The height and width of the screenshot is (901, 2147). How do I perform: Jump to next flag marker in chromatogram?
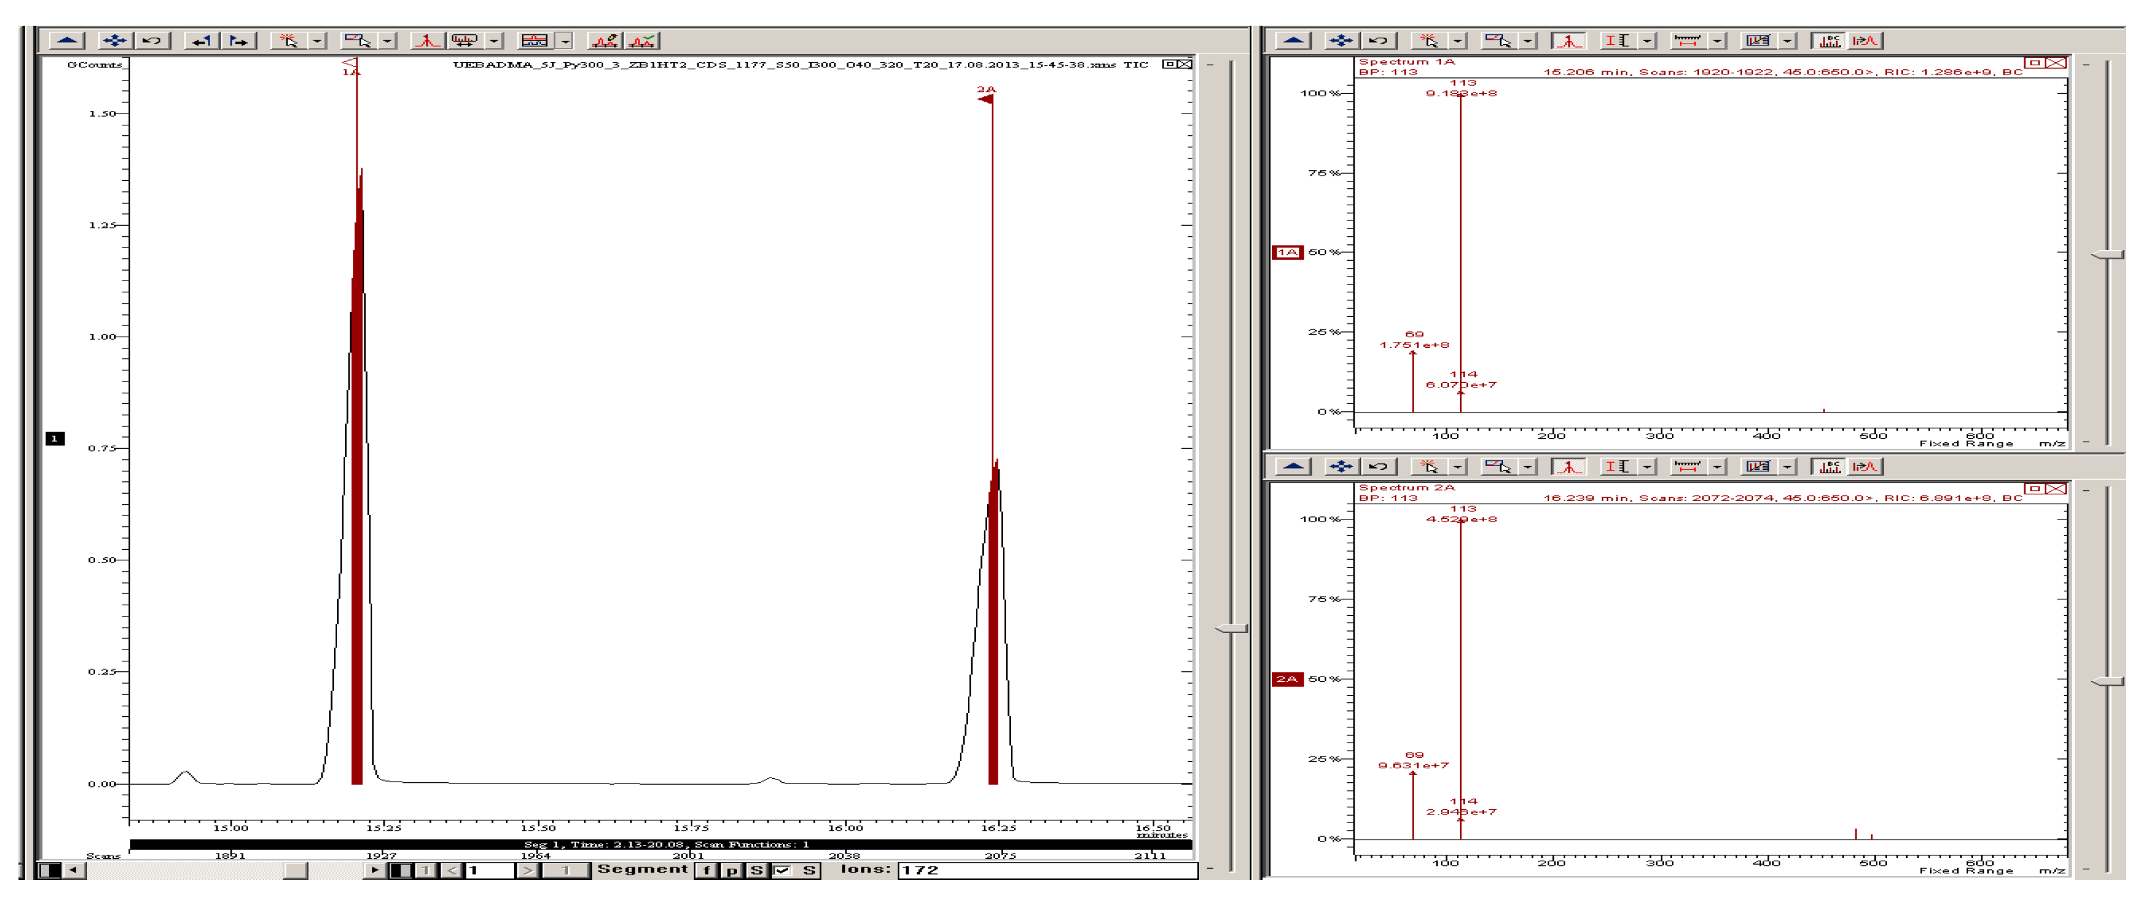(x=240, y=40)
